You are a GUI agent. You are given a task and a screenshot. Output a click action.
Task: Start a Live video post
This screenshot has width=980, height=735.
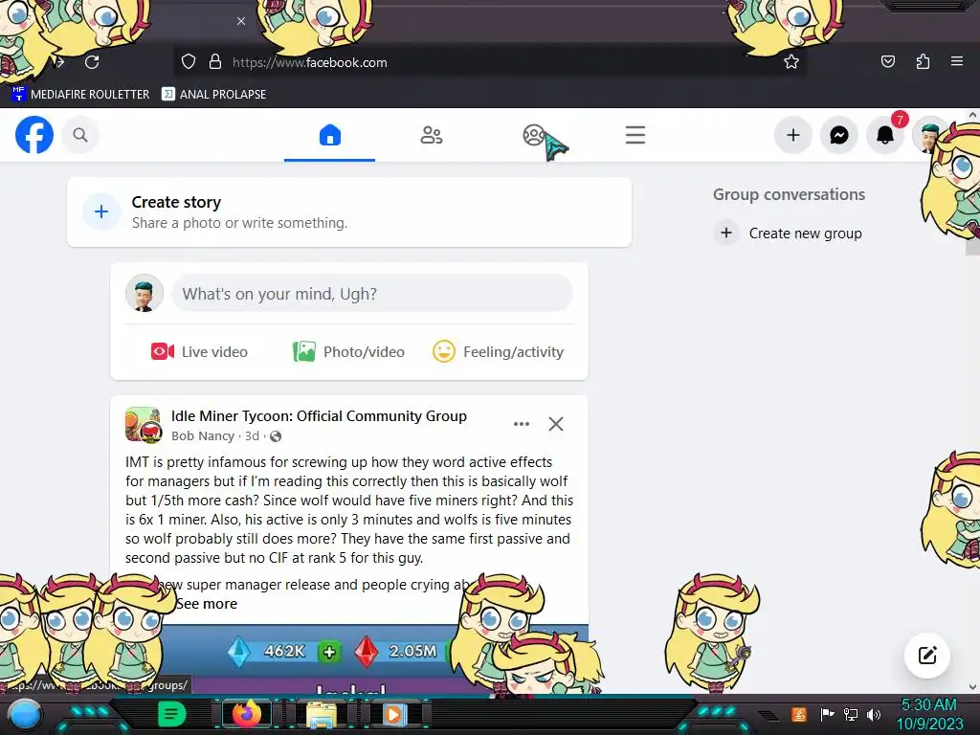199,352
